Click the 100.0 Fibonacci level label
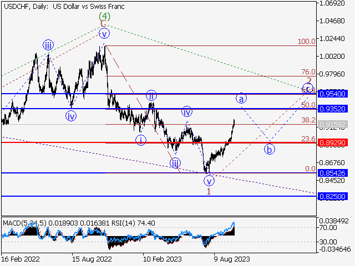 click(x=307, y=42)
